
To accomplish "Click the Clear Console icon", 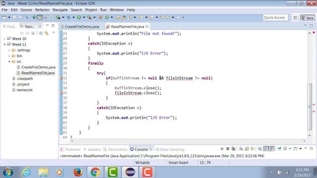I will point(241,149).
